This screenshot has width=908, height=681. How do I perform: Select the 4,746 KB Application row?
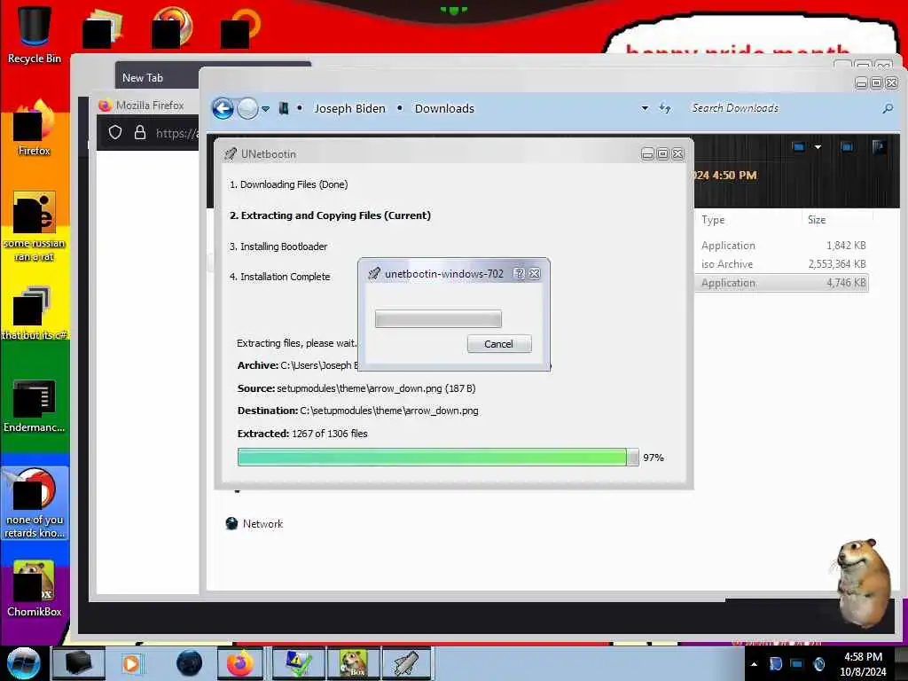(782, 283)
